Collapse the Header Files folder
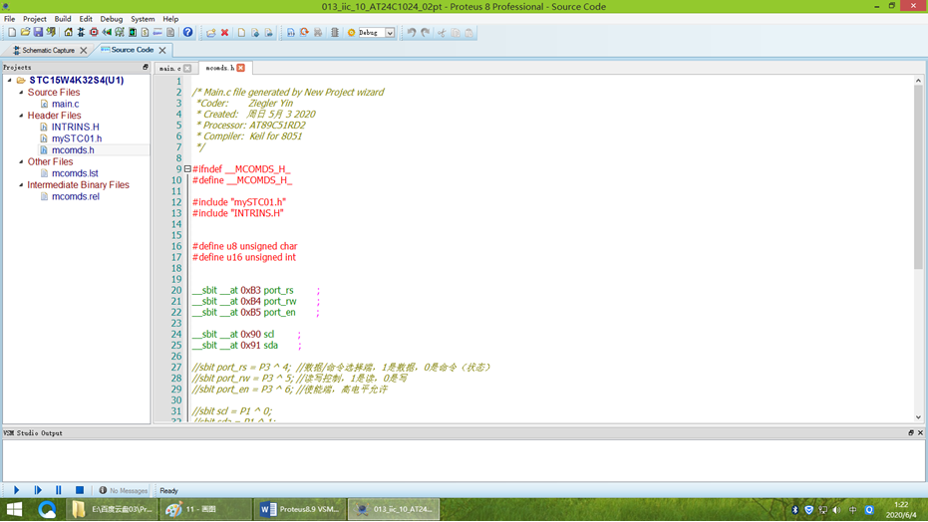This screenshot has width=928, height=522. pyautogui.click(x=21, y=116)
